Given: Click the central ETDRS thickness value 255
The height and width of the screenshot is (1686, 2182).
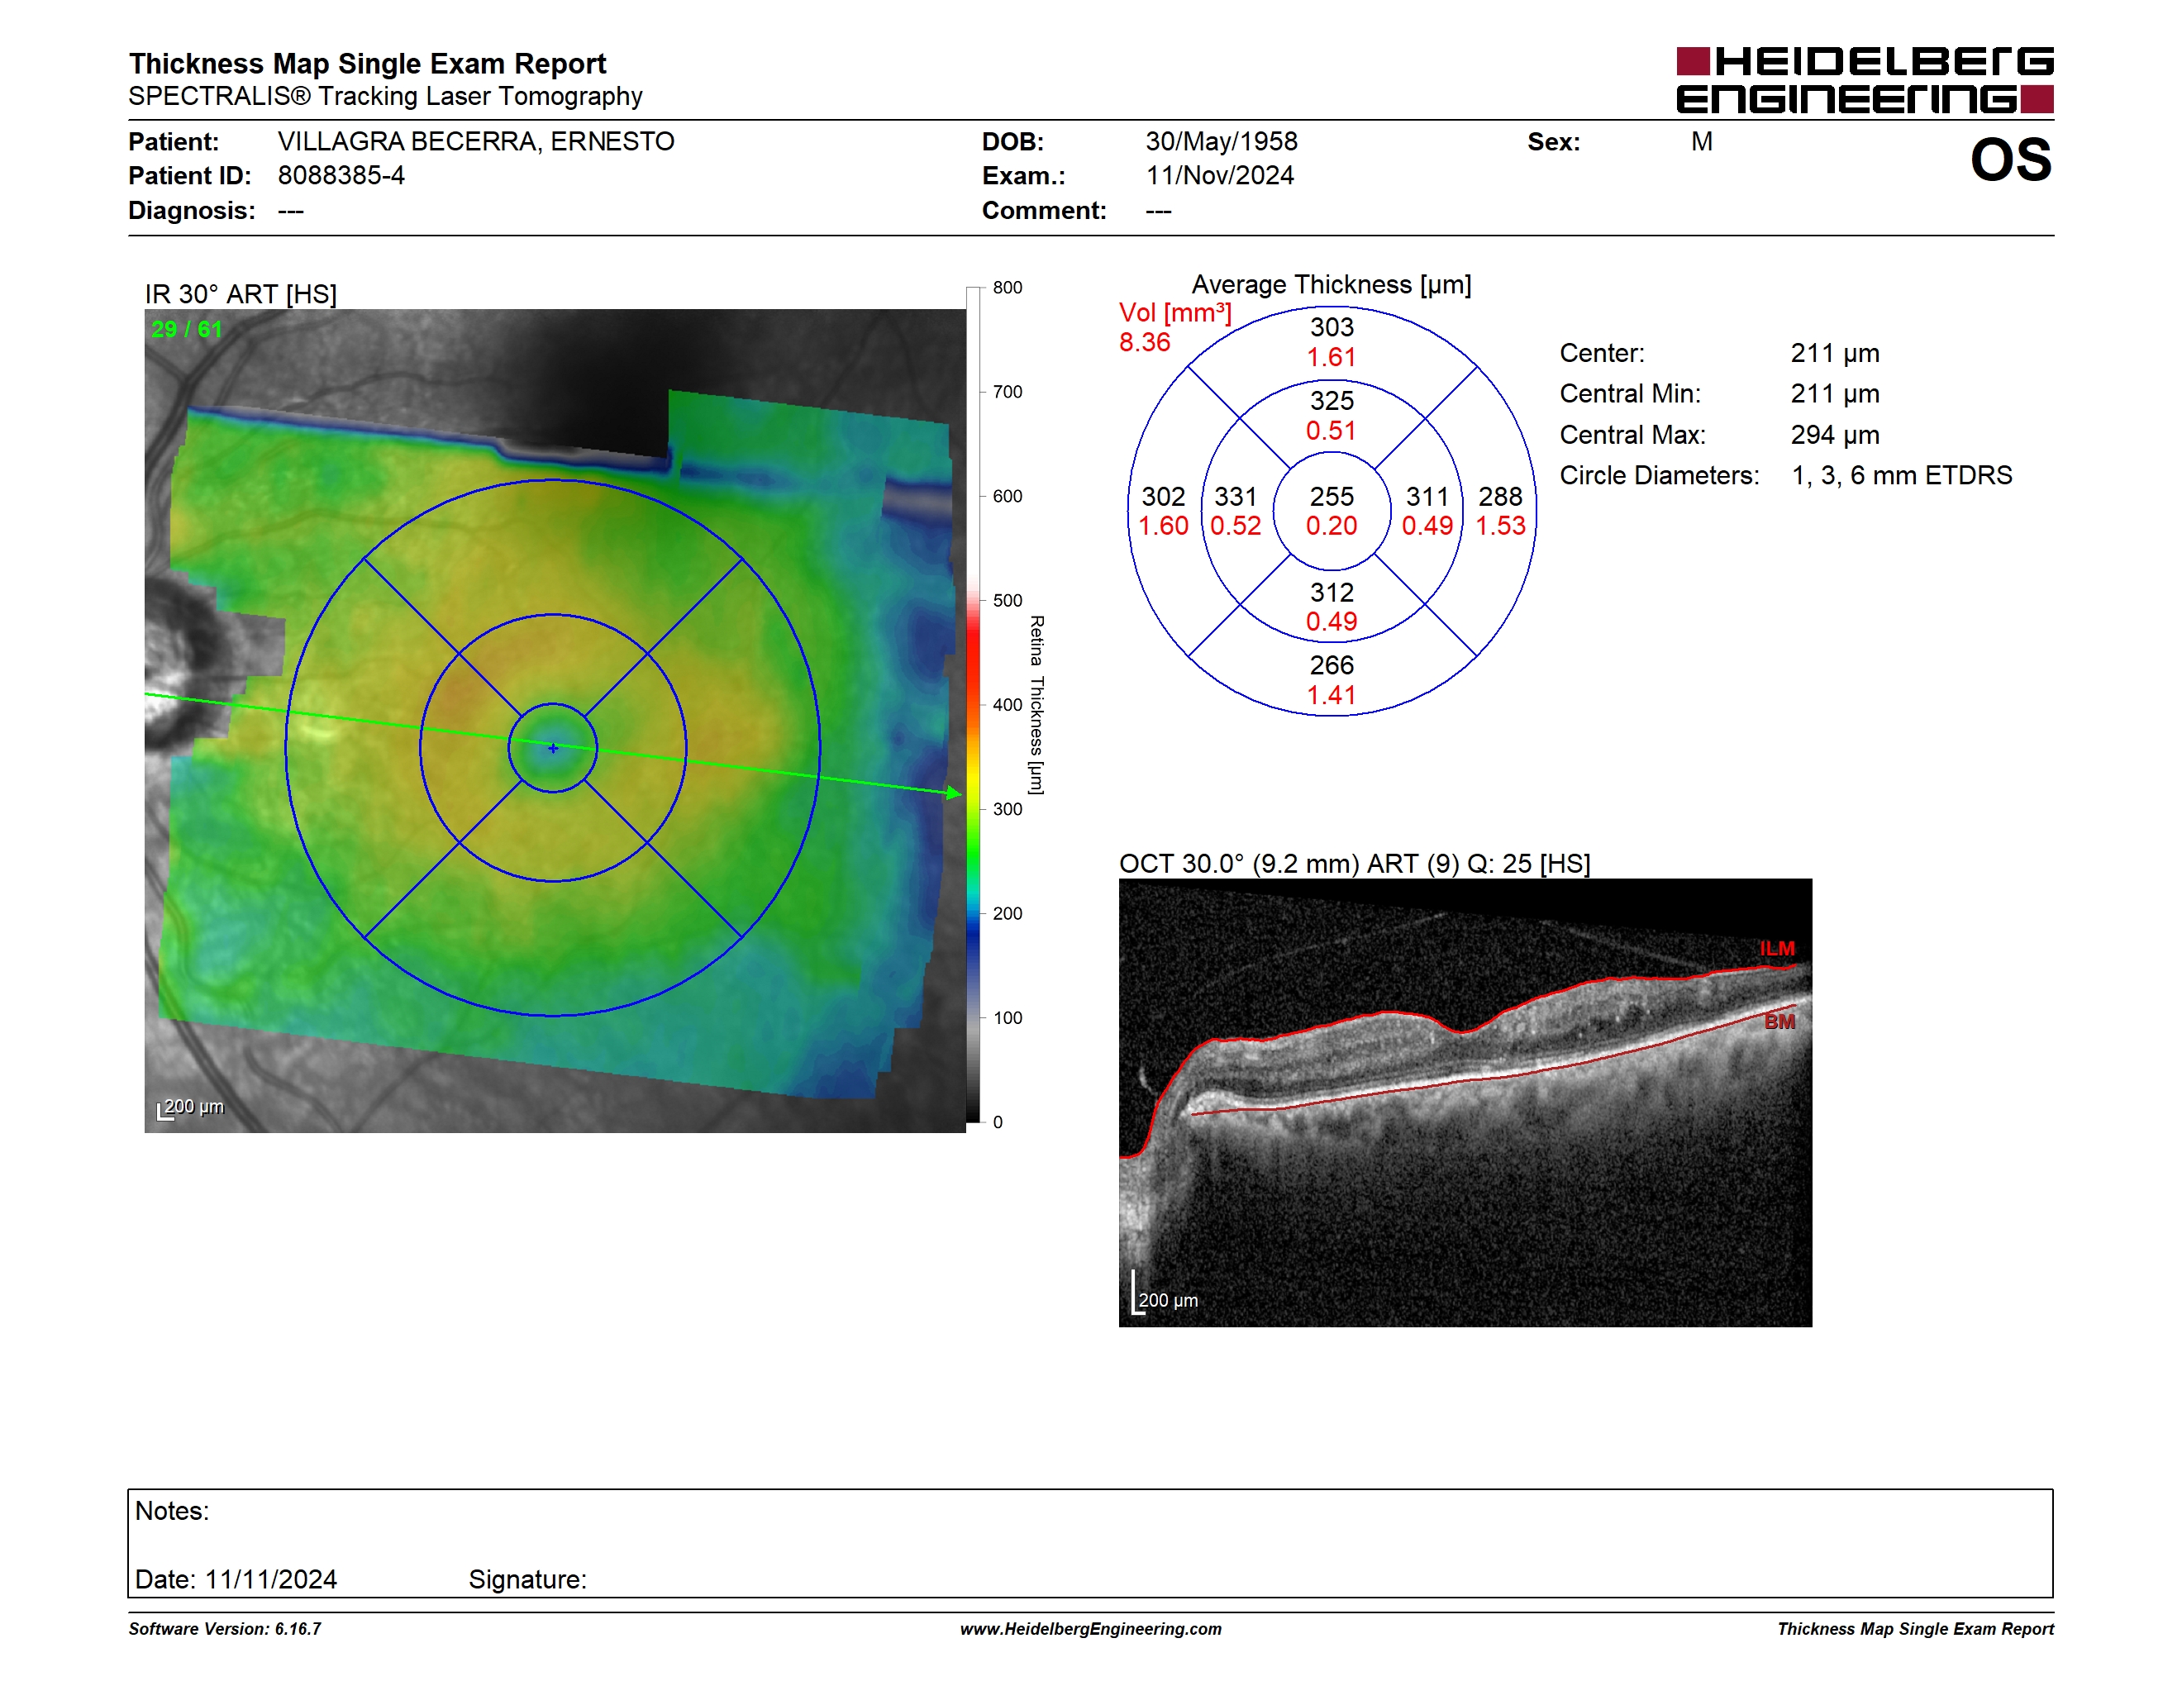Looking at the screenshot, I should pos(1332,497).
